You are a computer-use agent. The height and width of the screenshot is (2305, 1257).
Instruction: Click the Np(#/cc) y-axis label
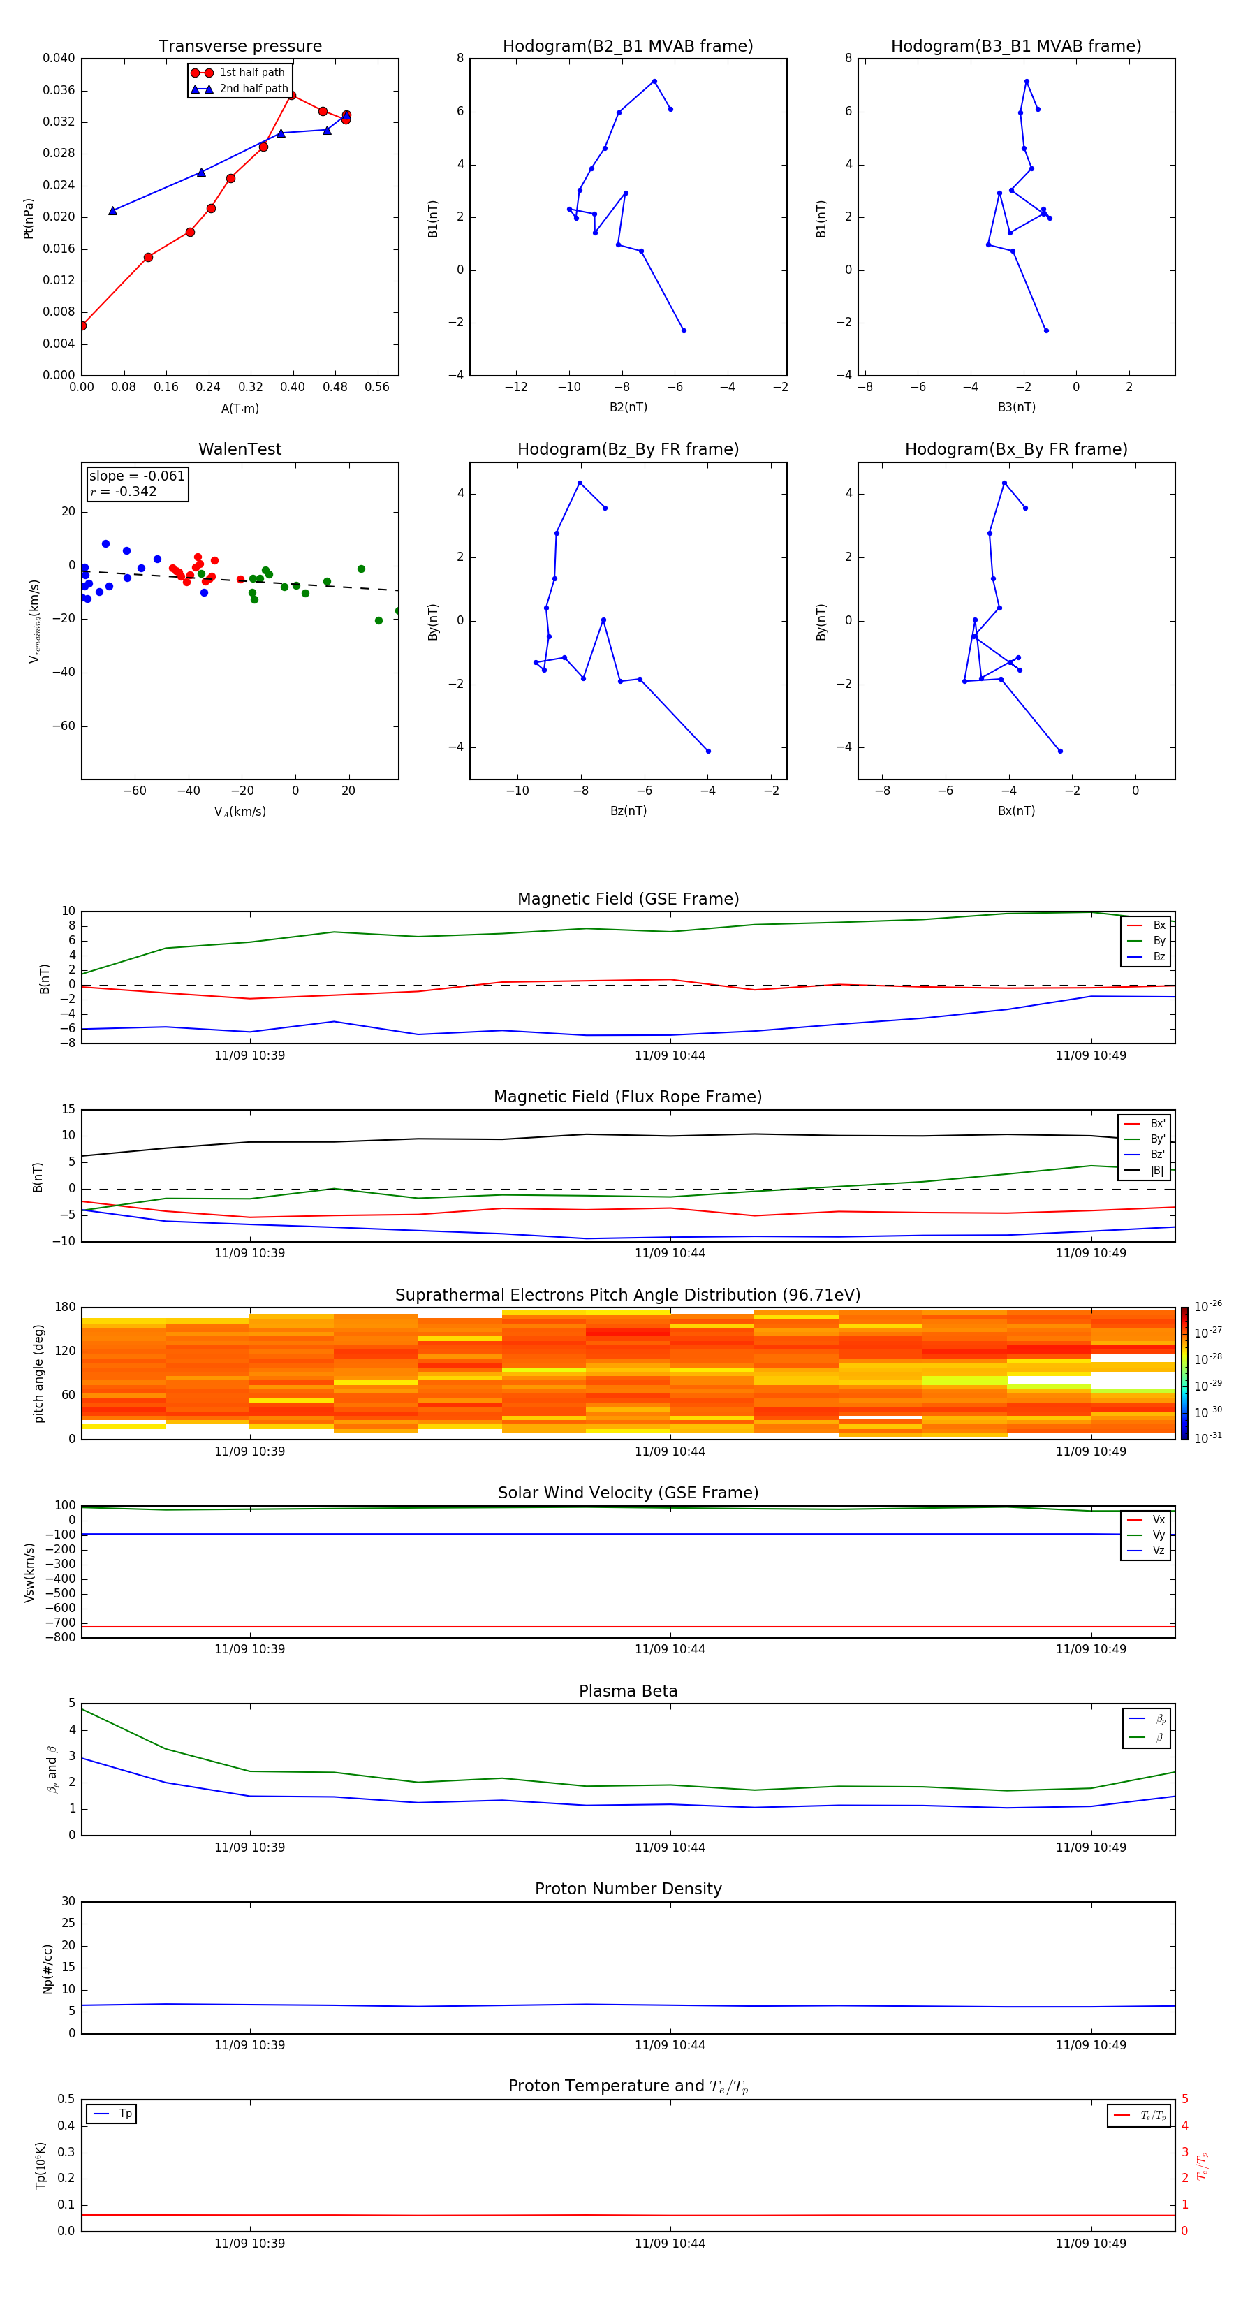tap(47, 1968)
